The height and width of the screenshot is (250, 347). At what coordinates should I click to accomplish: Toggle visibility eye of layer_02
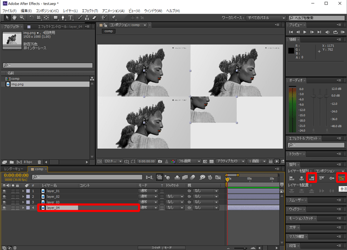click(4, 197)
